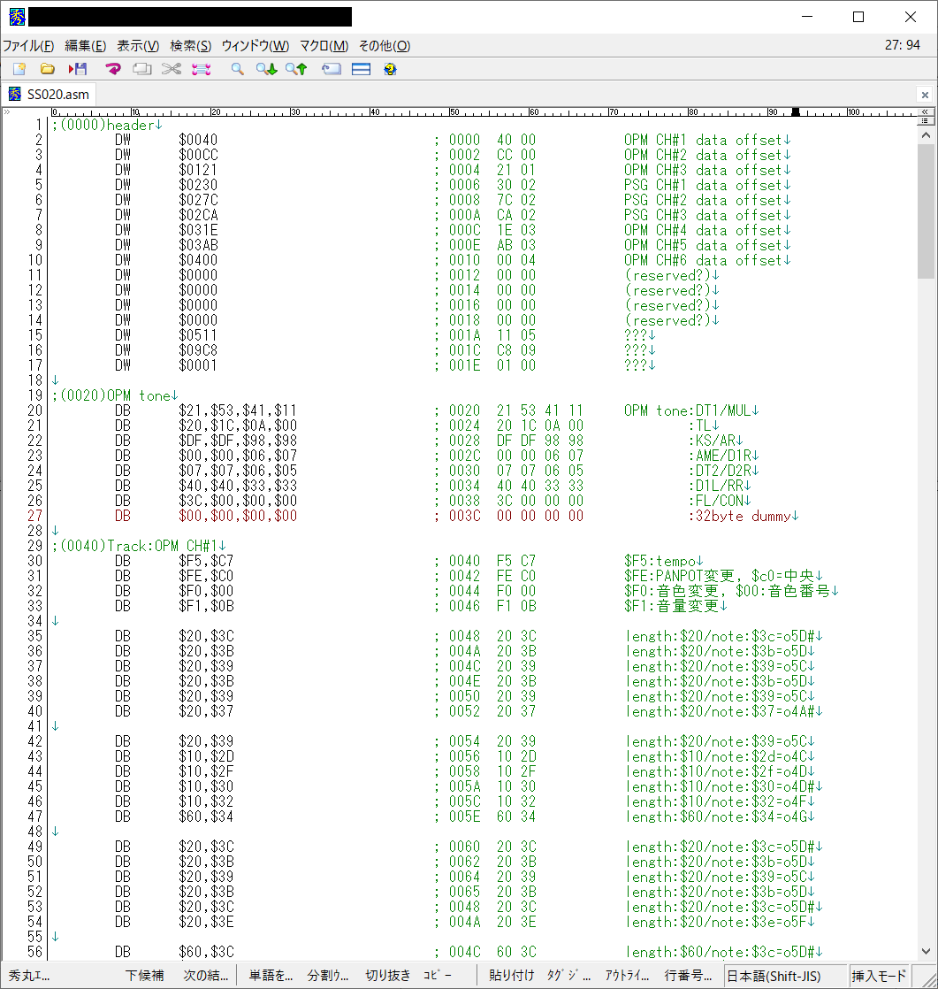Click the double-chevron at ruler's right end
The image size is (938, 989).
point(925,111)
